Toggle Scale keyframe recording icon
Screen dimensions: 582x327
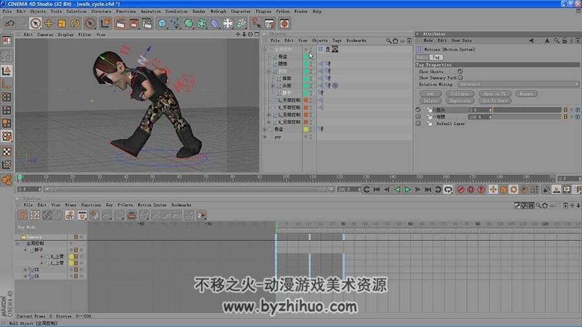(x=503, y=189)
